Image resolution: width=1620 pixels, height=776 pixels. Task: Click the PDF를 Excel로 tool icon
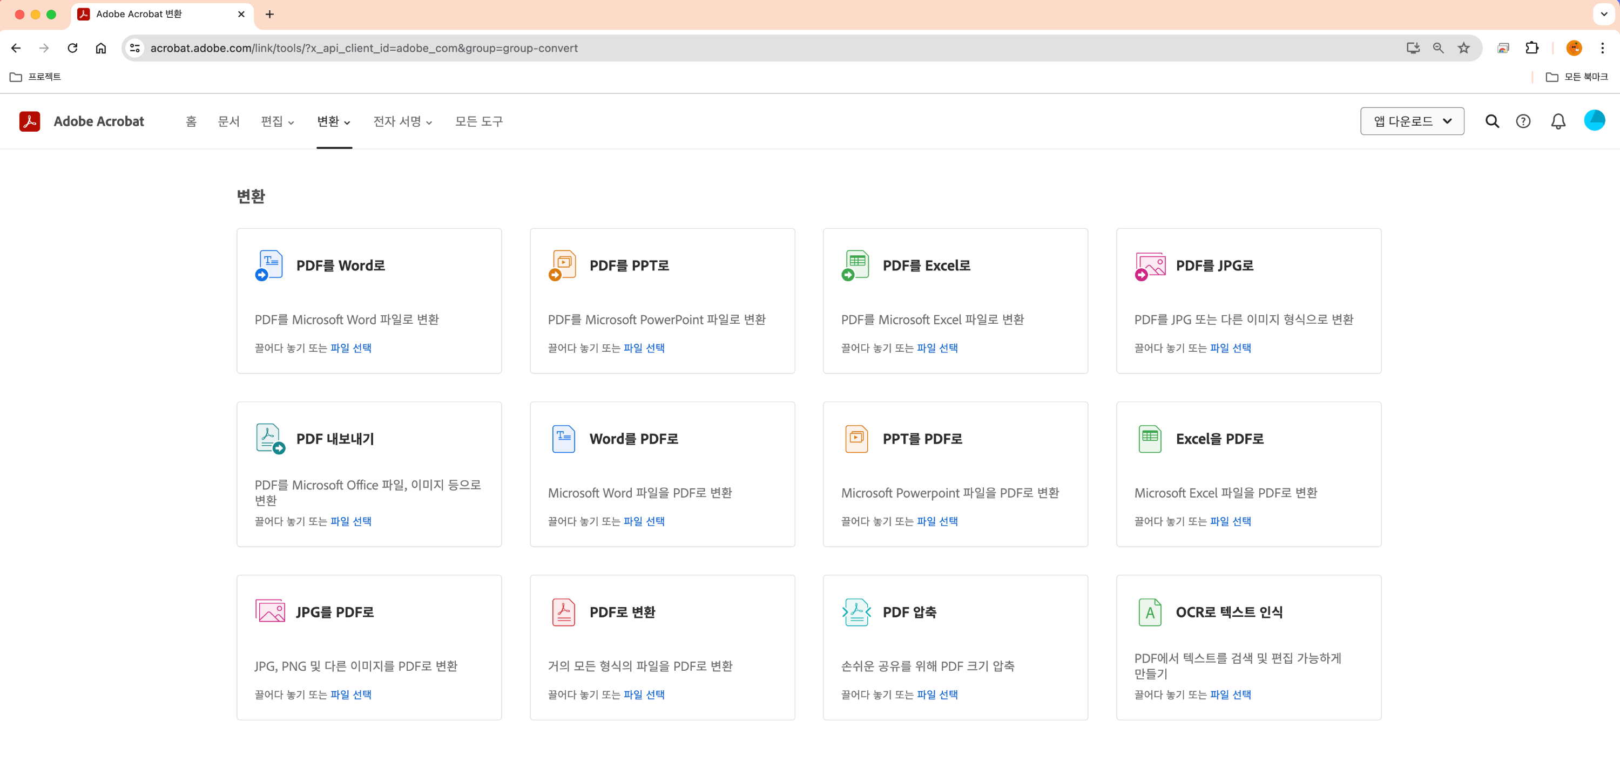(x=855, y=265)
